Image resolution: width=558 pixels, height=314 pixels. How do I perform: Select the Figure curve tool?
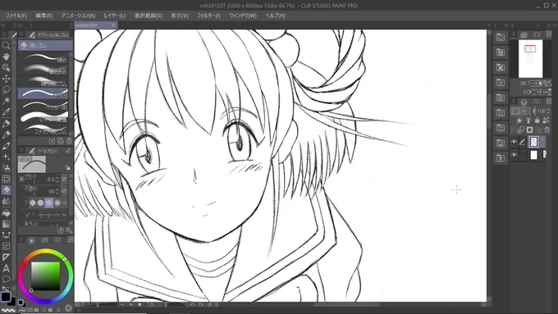click(6, 234)
